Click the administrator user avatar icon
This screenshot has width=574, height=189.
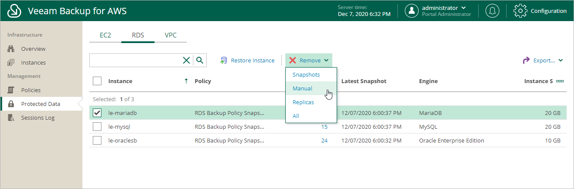point(412,11)
